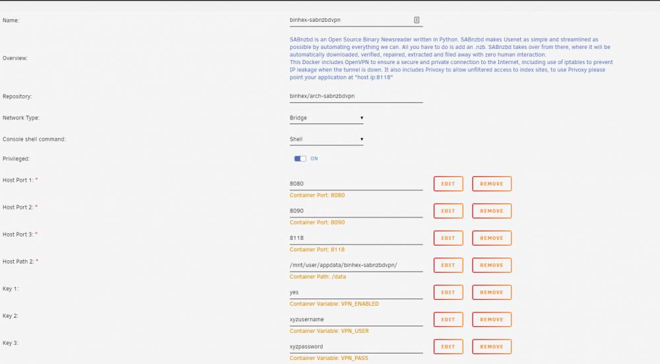Image resolution: width=660 pixels, height=364 pixels.
Task: Click EDIT for Key 2 VPN_USER
Action: click(448, 320)
